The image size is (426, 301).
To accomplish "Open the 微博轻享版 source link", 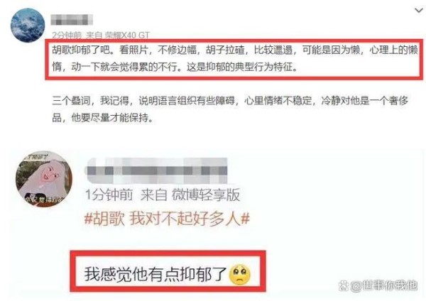I will tap(206, 195).
